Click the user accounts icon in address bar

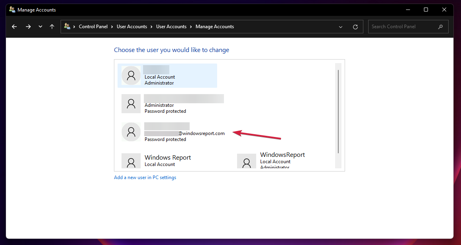[x=67, y=26]
